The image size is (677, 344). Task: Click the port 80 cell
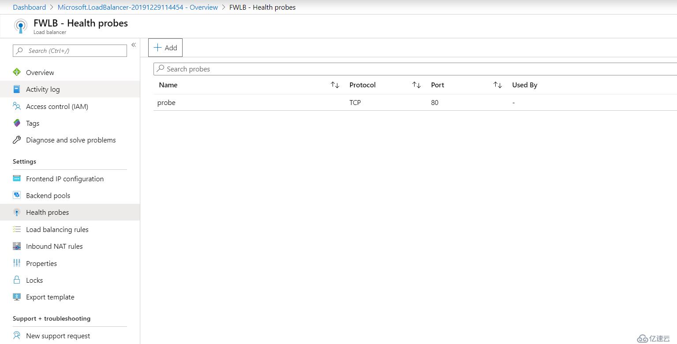pos(435,102)
